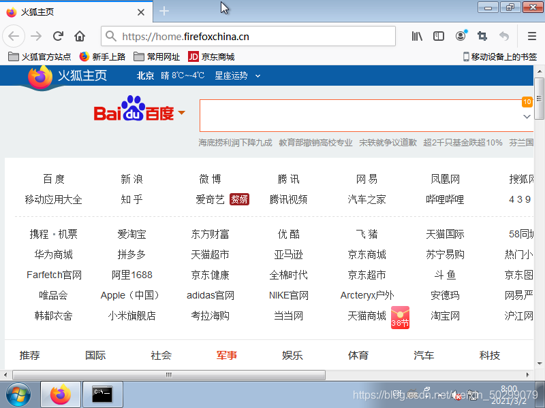
Task: Open the 淘宝网 shopping link
Action: [x=445, y=316]
